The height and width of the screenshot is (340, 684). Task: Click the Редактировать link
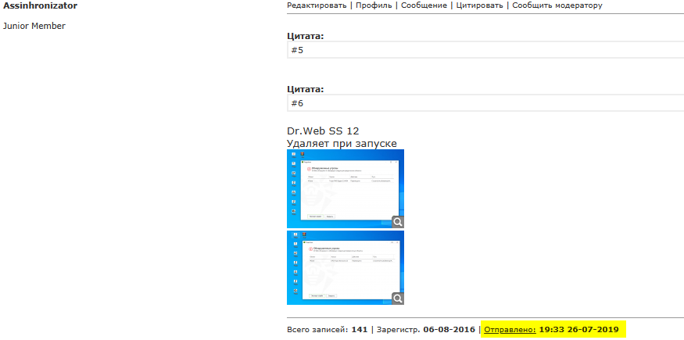(317, 5)
